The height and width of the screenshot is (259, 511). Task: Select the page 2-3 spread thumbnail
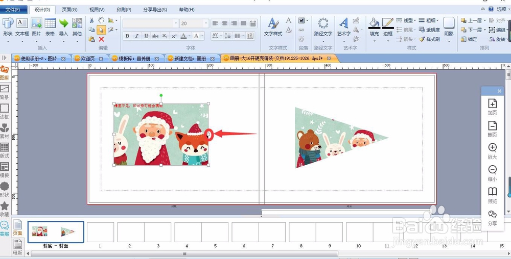pos(144,232)
